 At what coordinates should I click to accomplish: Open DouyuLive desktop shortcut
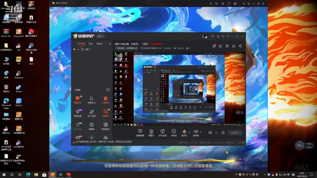click(x=19, y=33)
